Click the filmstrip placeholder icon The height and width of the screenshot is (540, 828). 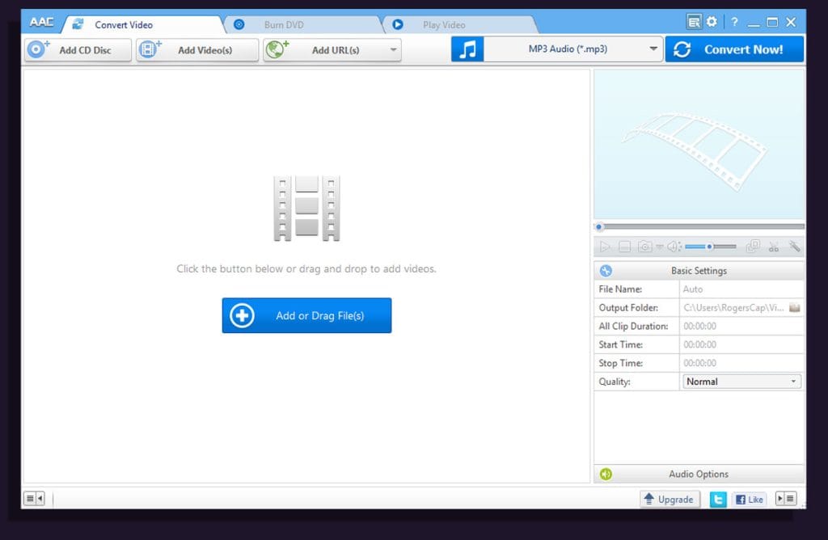coord(306,209)
